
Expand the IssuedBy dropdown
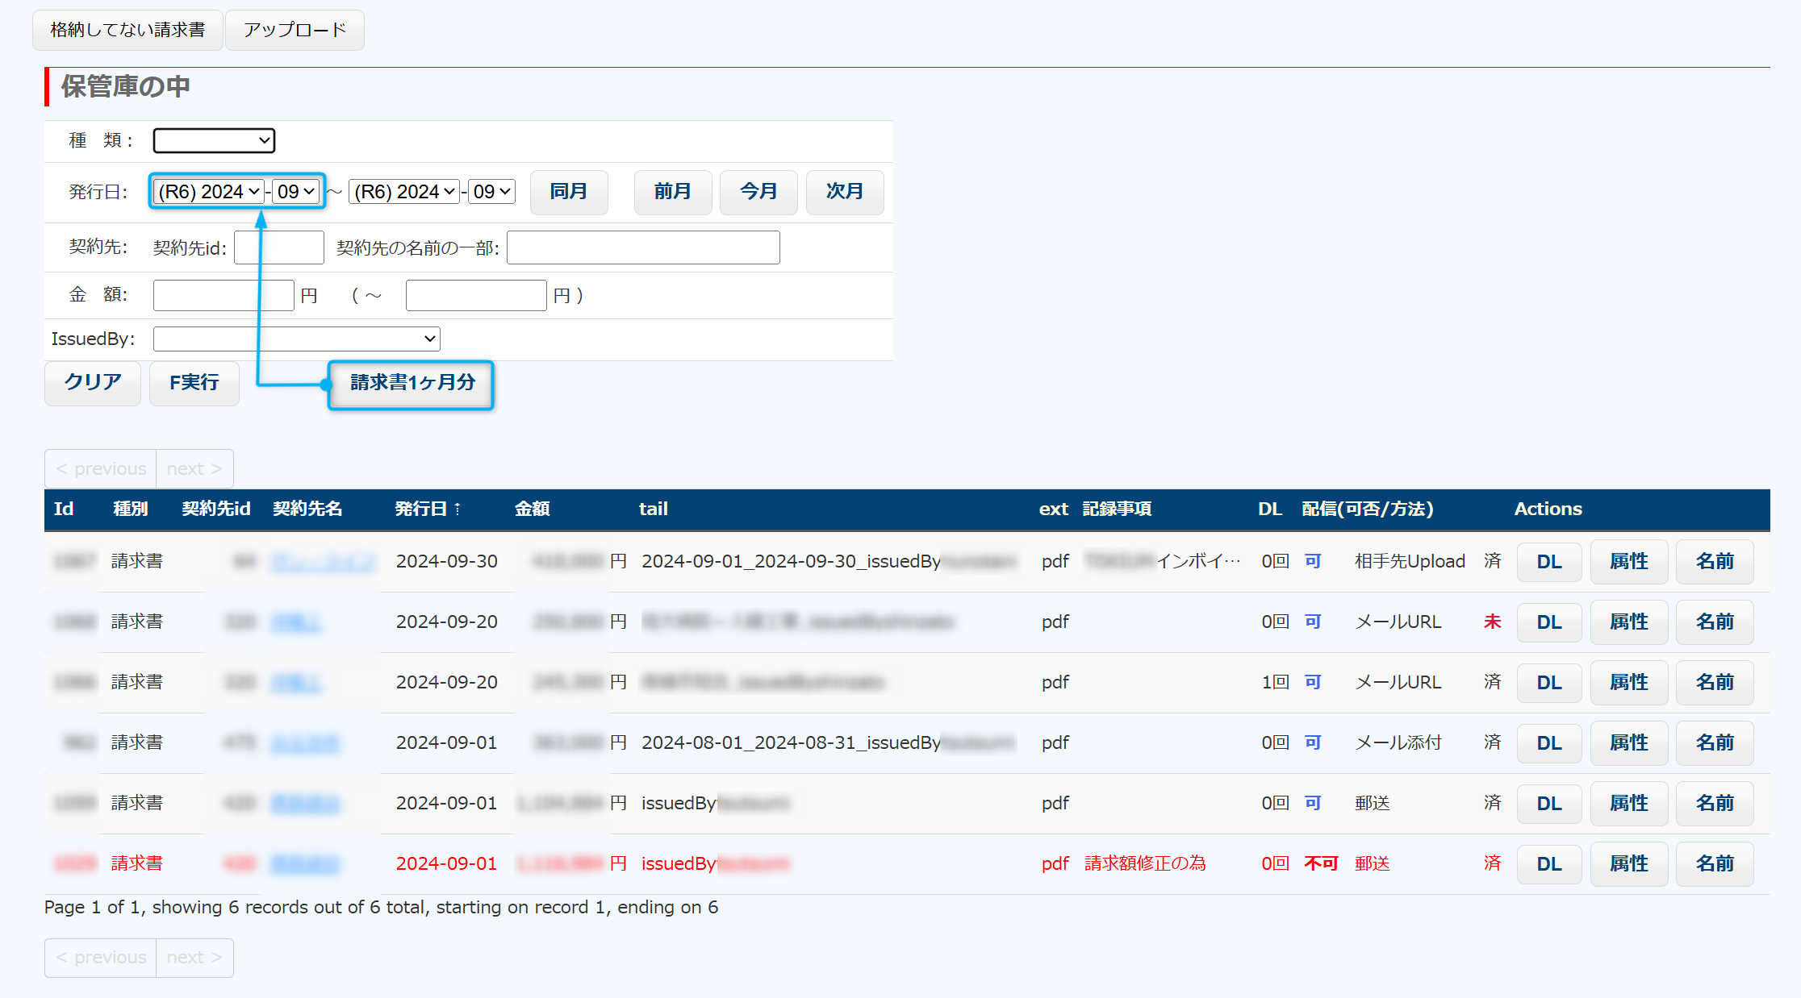(296, 339)
